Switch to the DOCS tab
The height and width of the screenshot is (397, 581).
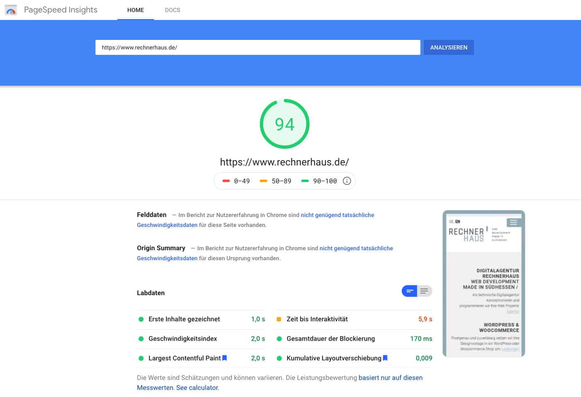173,10
